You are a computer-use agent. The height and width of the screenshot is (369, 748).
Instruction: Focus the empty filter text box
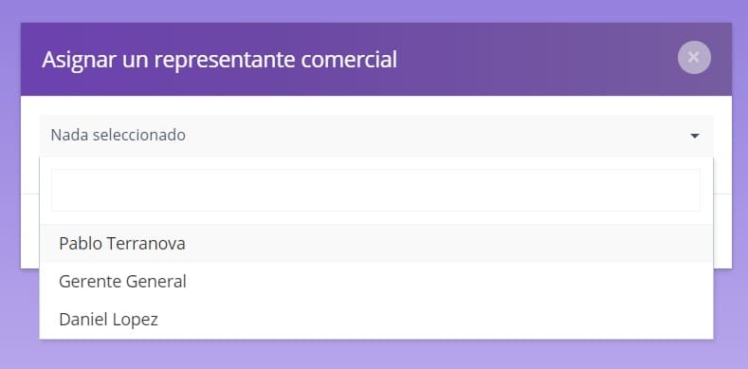tap(376, 190)
